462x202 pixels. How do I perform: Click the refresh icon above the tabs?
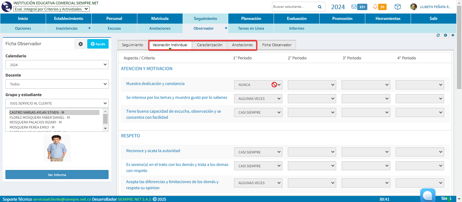coord(438,35)
